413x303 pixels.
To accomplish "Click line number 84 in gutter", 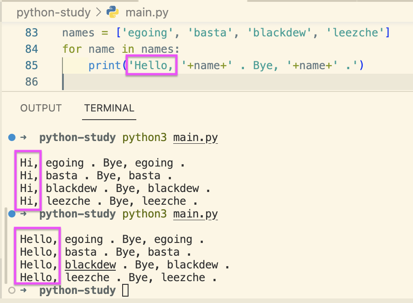I will tap(31, 49).
